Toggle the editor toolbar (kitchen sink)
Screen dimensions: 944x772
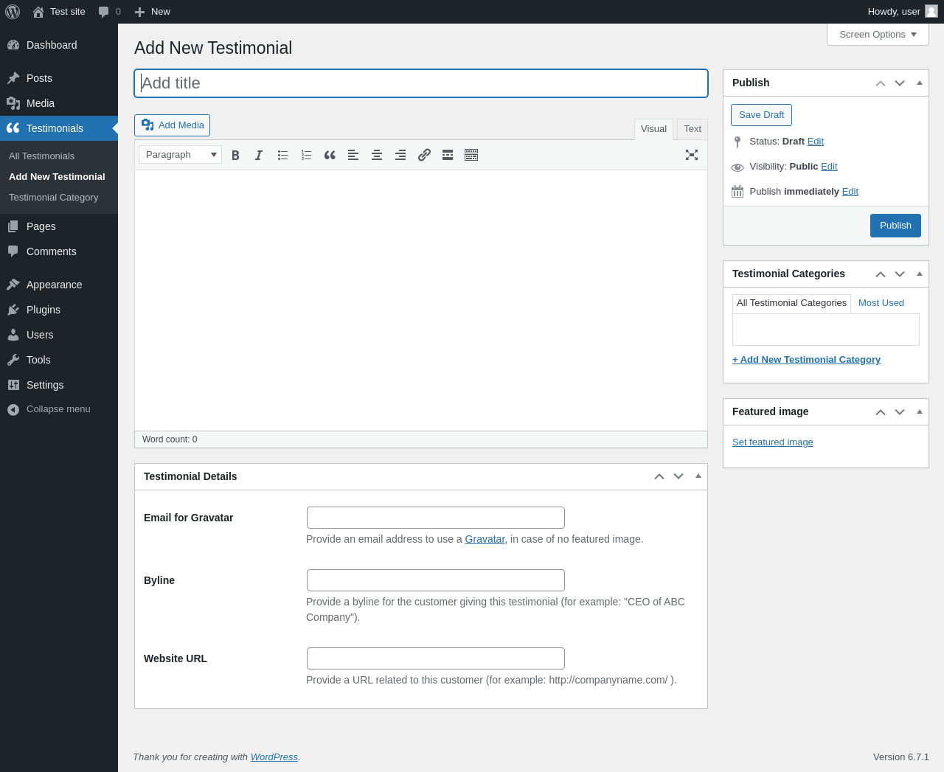[x=471, y=155]
